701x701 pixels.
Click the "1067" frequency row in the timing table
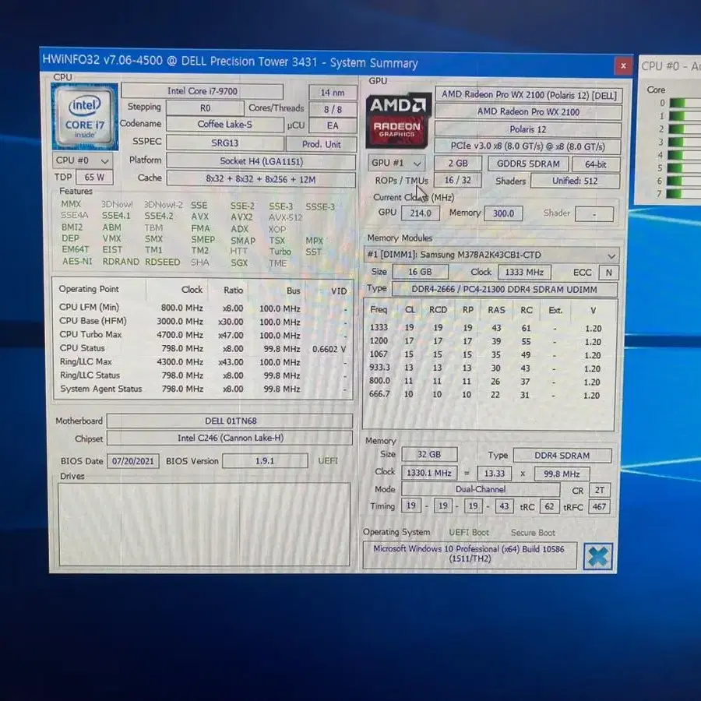pyautogui.click(x=486, y=354)
